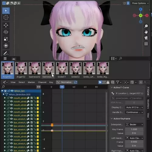Collapse the Witch_GirlAction.005 group
Screen dimensions: 152x152
4,94
